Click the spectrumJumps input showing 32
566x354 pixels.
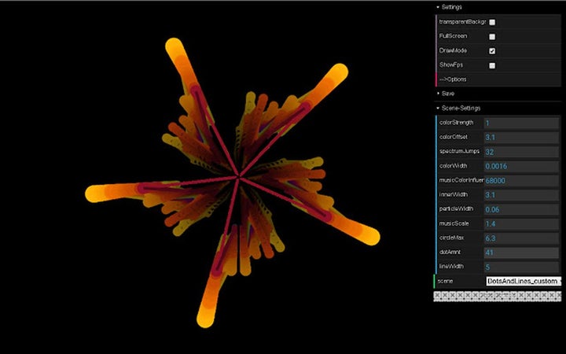click(520, 151)
